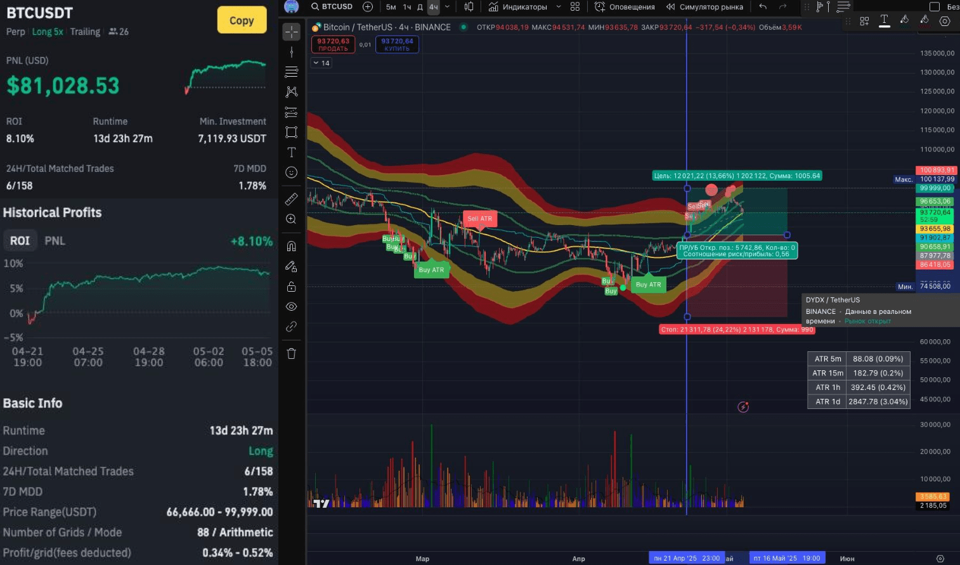Toggle the checkbox beside Без
The image size is (960, 565).
click(934, 7)
